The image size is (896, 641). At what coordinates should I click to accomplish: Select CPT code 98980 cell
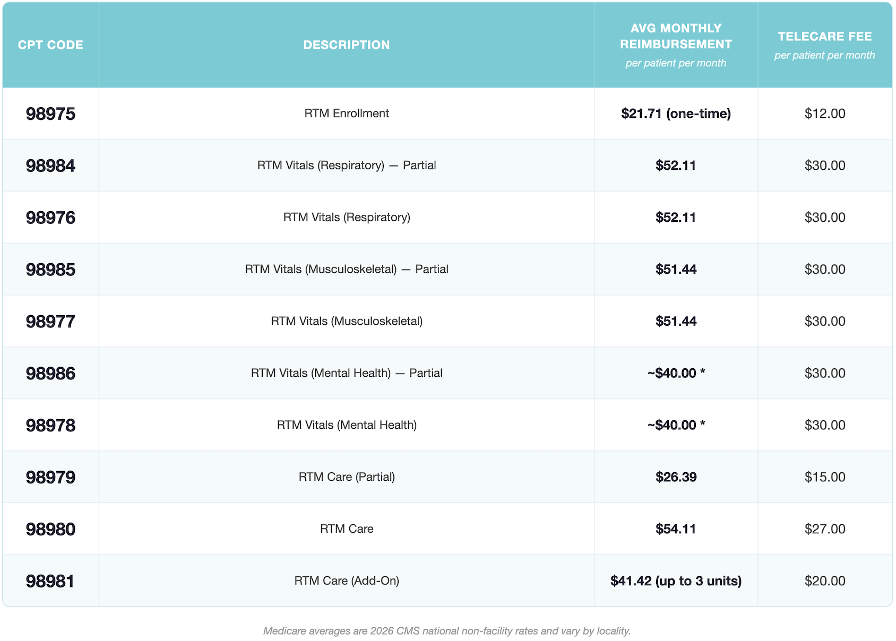pos(50,529)
